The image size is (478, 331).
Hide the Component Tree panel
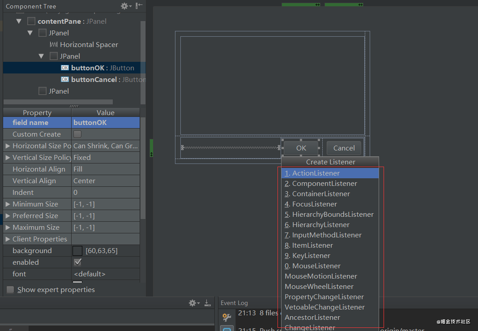(x=139, y=5)
